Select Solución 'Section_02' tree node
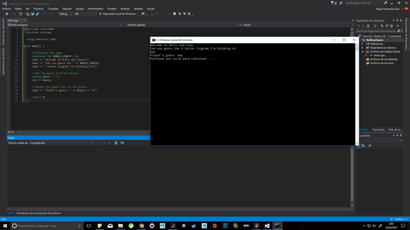Viewport: 410px width, 230px height. click(380, 36)
